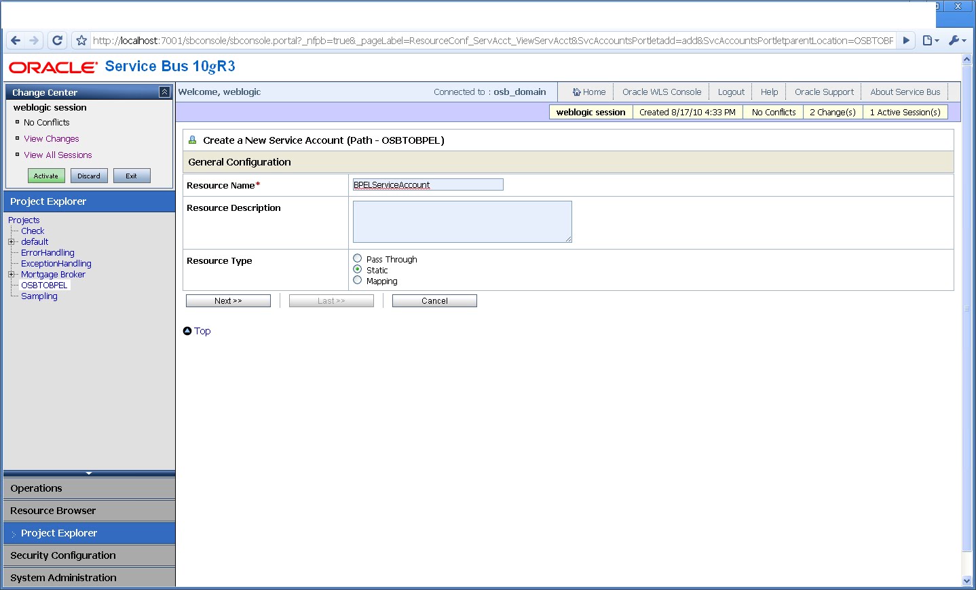Click the No Conflicts status cell in header

point(774,113)
